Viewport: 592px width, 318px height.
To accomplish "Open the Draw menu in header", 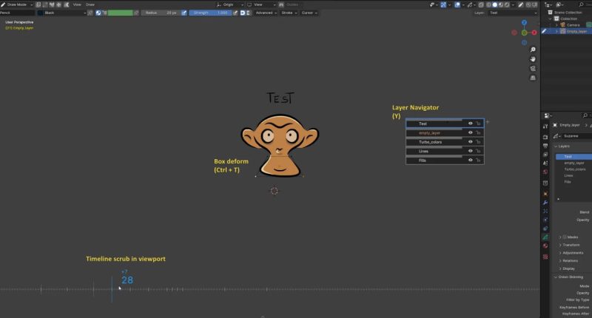I will [x=90, y=4].
